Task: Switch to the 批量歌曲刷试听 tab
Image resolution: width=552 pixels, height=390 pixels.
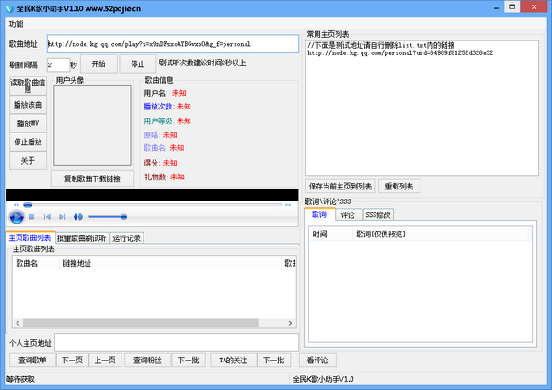Action: [x=82, y=238]
